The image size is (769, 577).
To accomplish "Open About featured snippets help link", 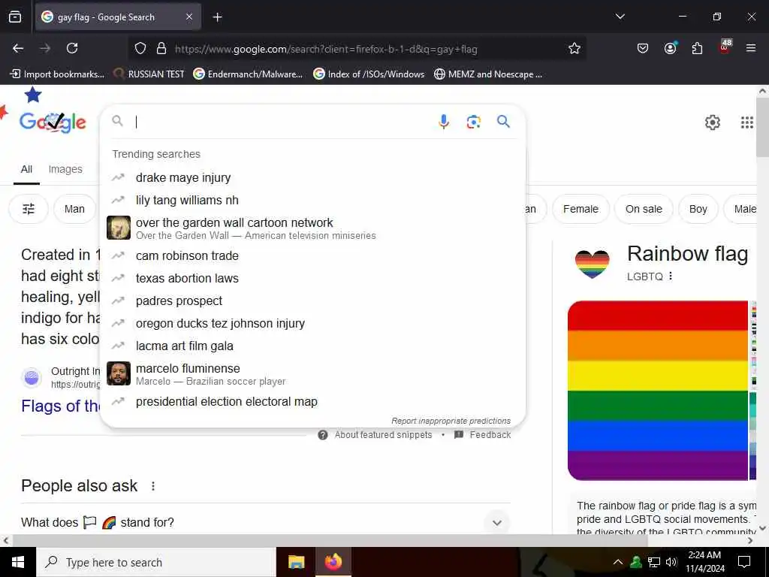I will [375, 435].
